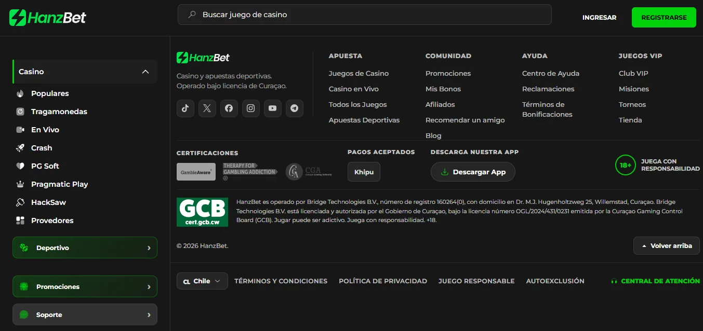
Task: Select En Vivo in the sidebar
Action: coord(45,130)
